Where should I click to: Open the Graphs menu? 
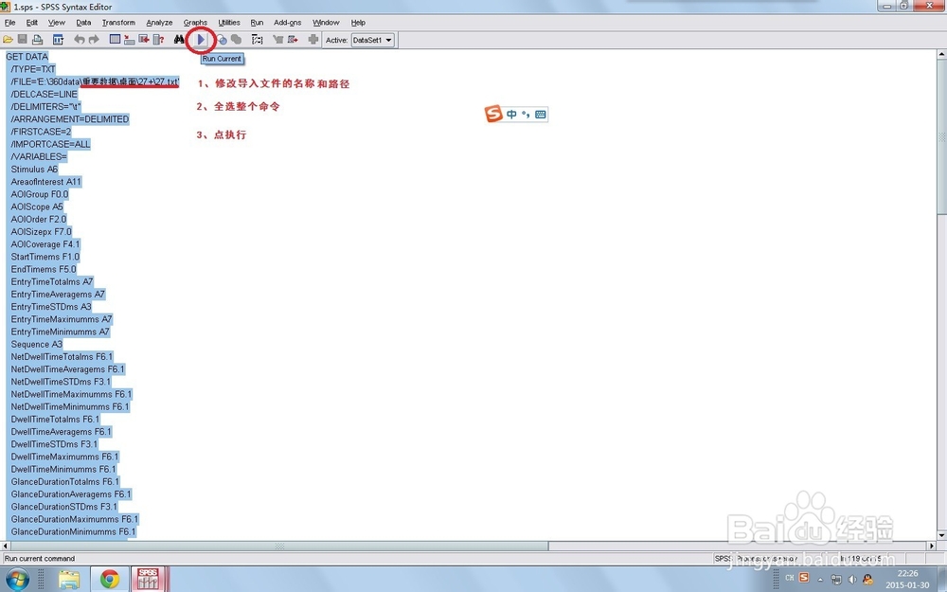[195, 23]
